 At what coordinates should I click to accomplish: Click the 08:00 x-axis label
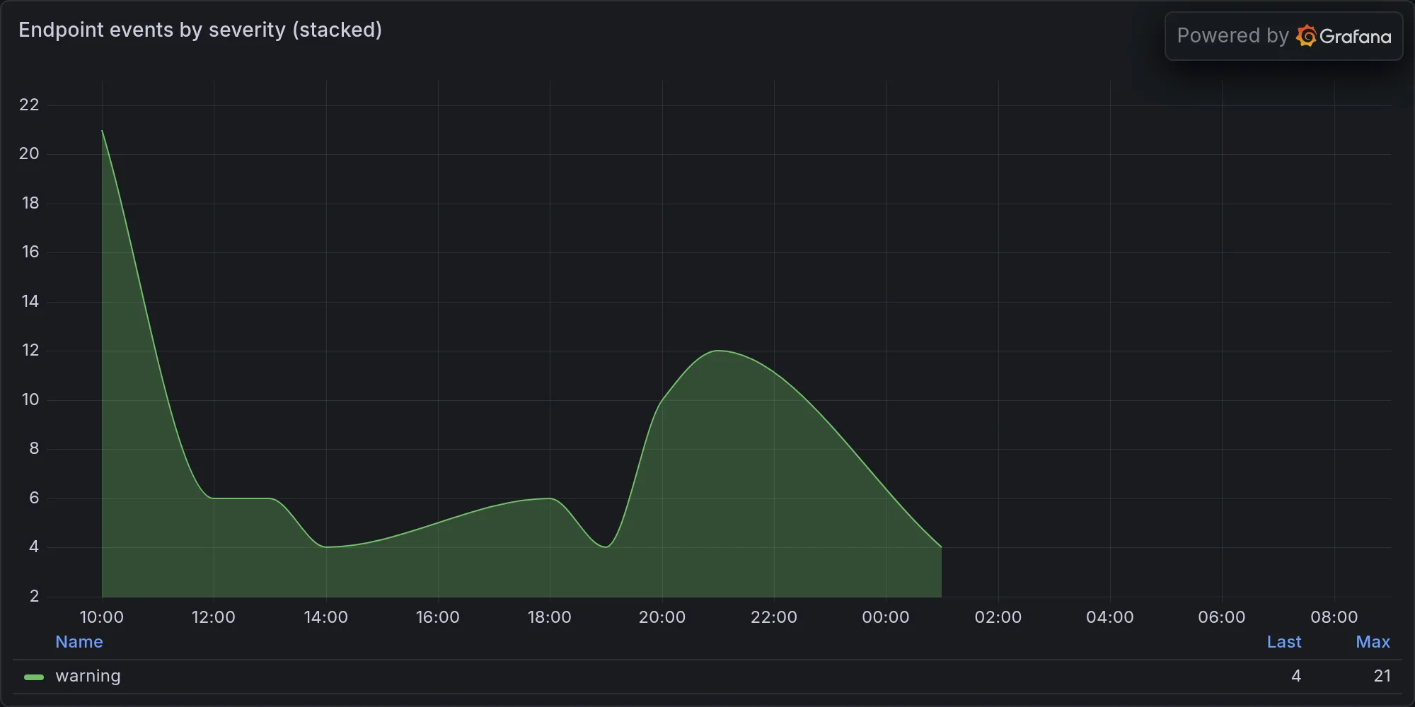click(x=1334, y=617)
